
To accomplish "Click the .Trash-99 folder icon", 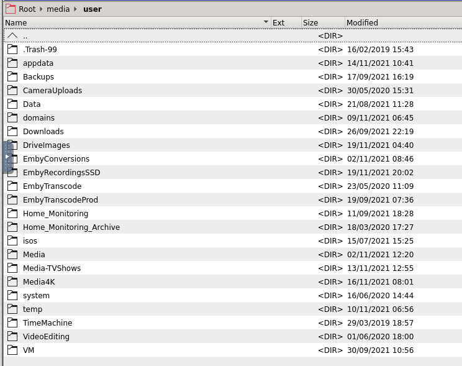I will (x=12, y=49).
